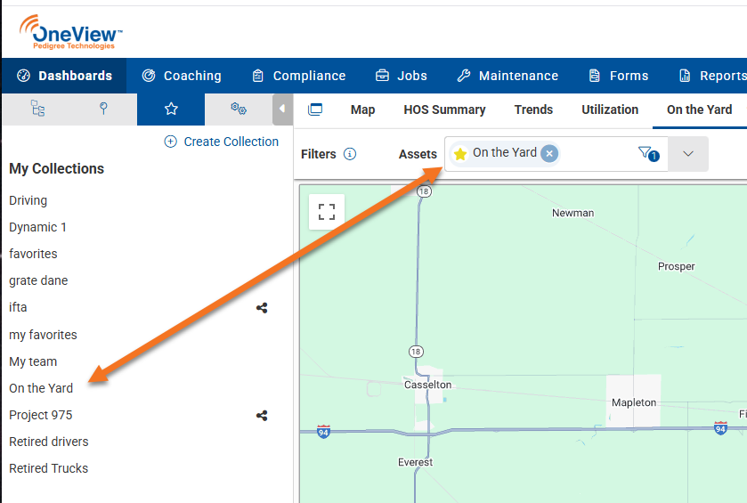The image size is (747, 503).
Task: Select the On the Yard tab
Action: [699, 110]
